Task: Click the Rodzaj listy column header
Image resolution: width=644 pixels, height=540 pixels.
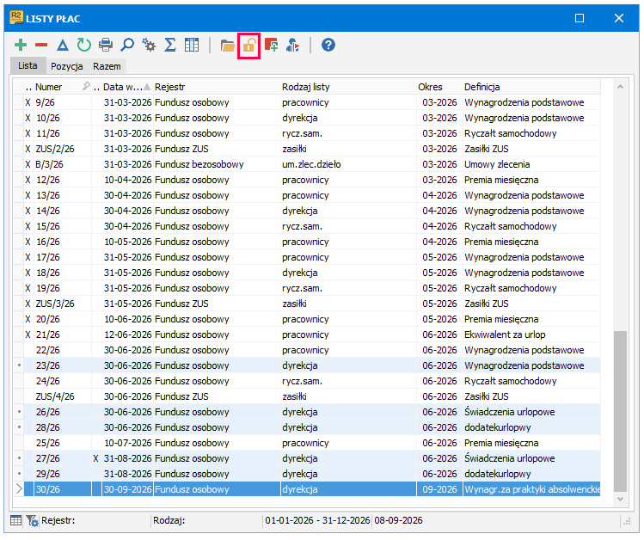Action: click(305, 87)
